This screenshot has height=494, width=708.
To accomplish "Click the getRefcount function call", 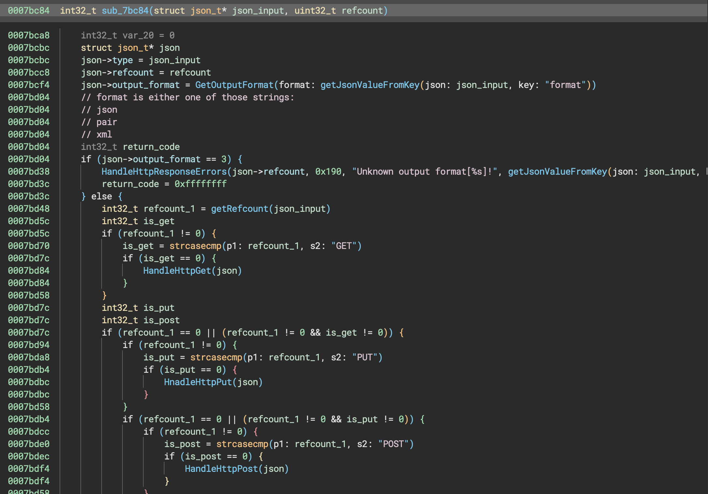I will 239,209.
